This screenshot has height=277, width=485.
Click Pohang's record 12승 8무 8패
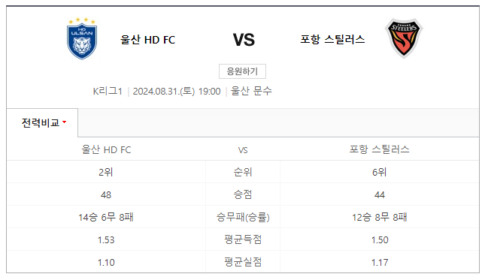coord(379,217)
